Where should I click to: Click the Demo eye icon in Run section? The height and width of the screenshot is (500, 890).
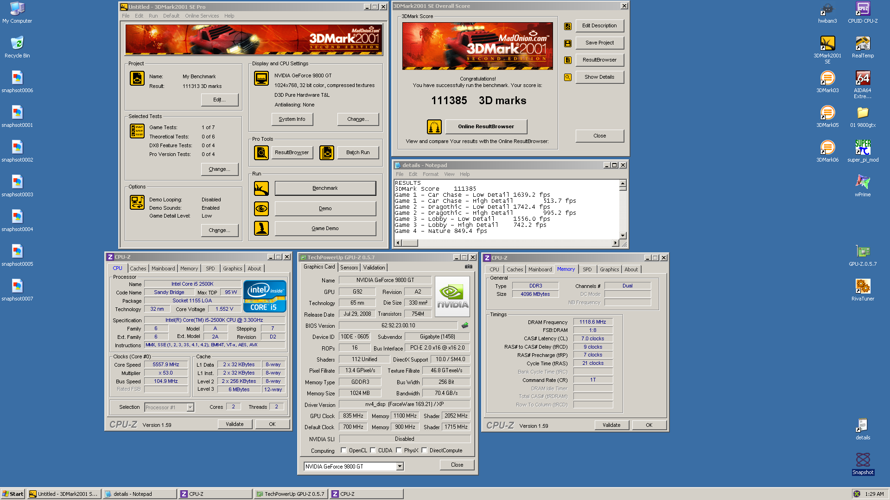click(x=261, y=209)
